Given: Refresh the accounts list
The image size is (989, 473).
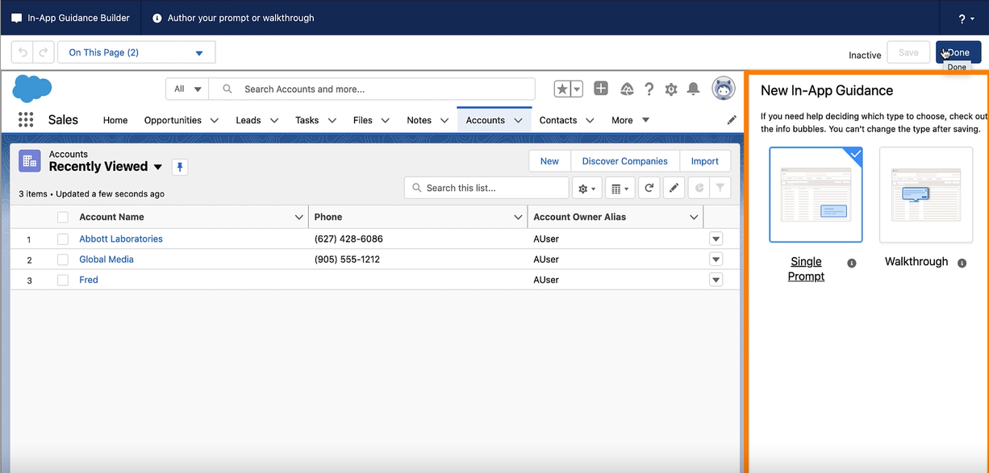Looking at the screenshot, I should tap(649, 188).
